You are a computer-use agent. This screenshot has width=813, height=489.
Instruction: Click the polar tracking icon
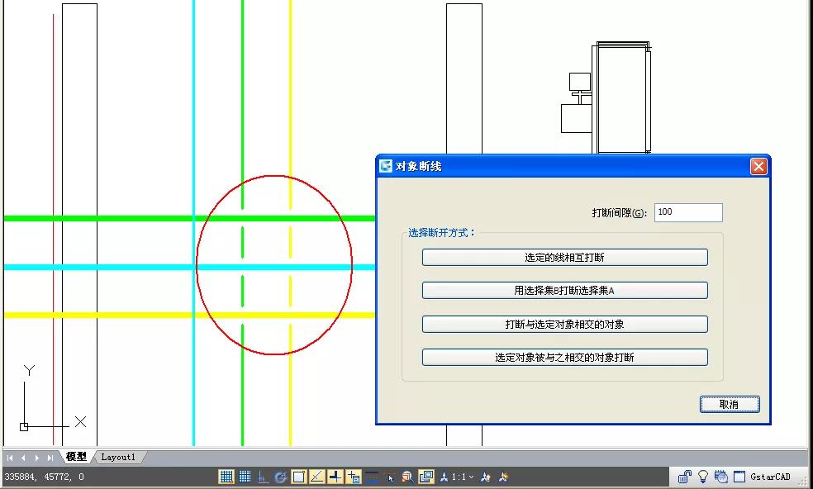click(x=281, y=477)
